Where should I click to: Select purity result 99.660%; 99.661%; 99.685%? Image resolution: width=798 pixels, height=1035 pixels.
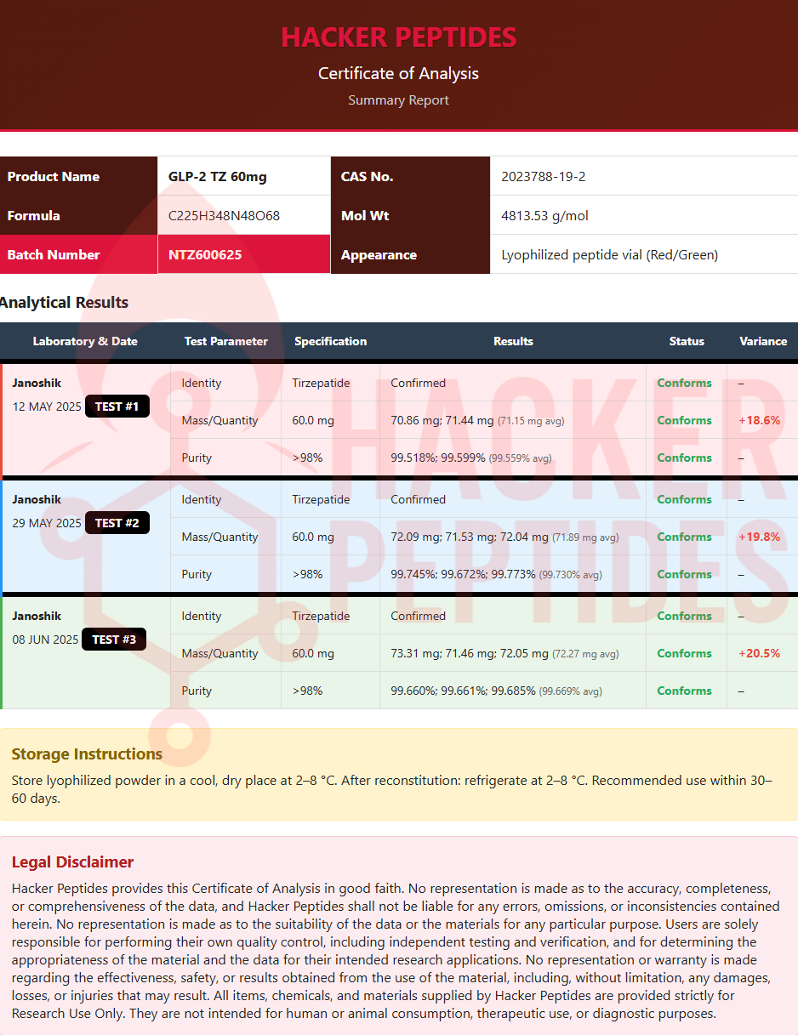click(x=463, y=691)
